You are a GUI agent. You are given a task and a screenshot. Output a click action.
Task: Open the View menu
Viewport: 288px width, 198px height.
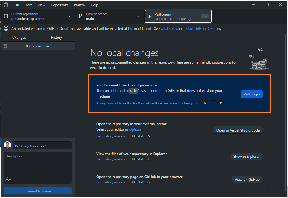click(x=41, y=5)
